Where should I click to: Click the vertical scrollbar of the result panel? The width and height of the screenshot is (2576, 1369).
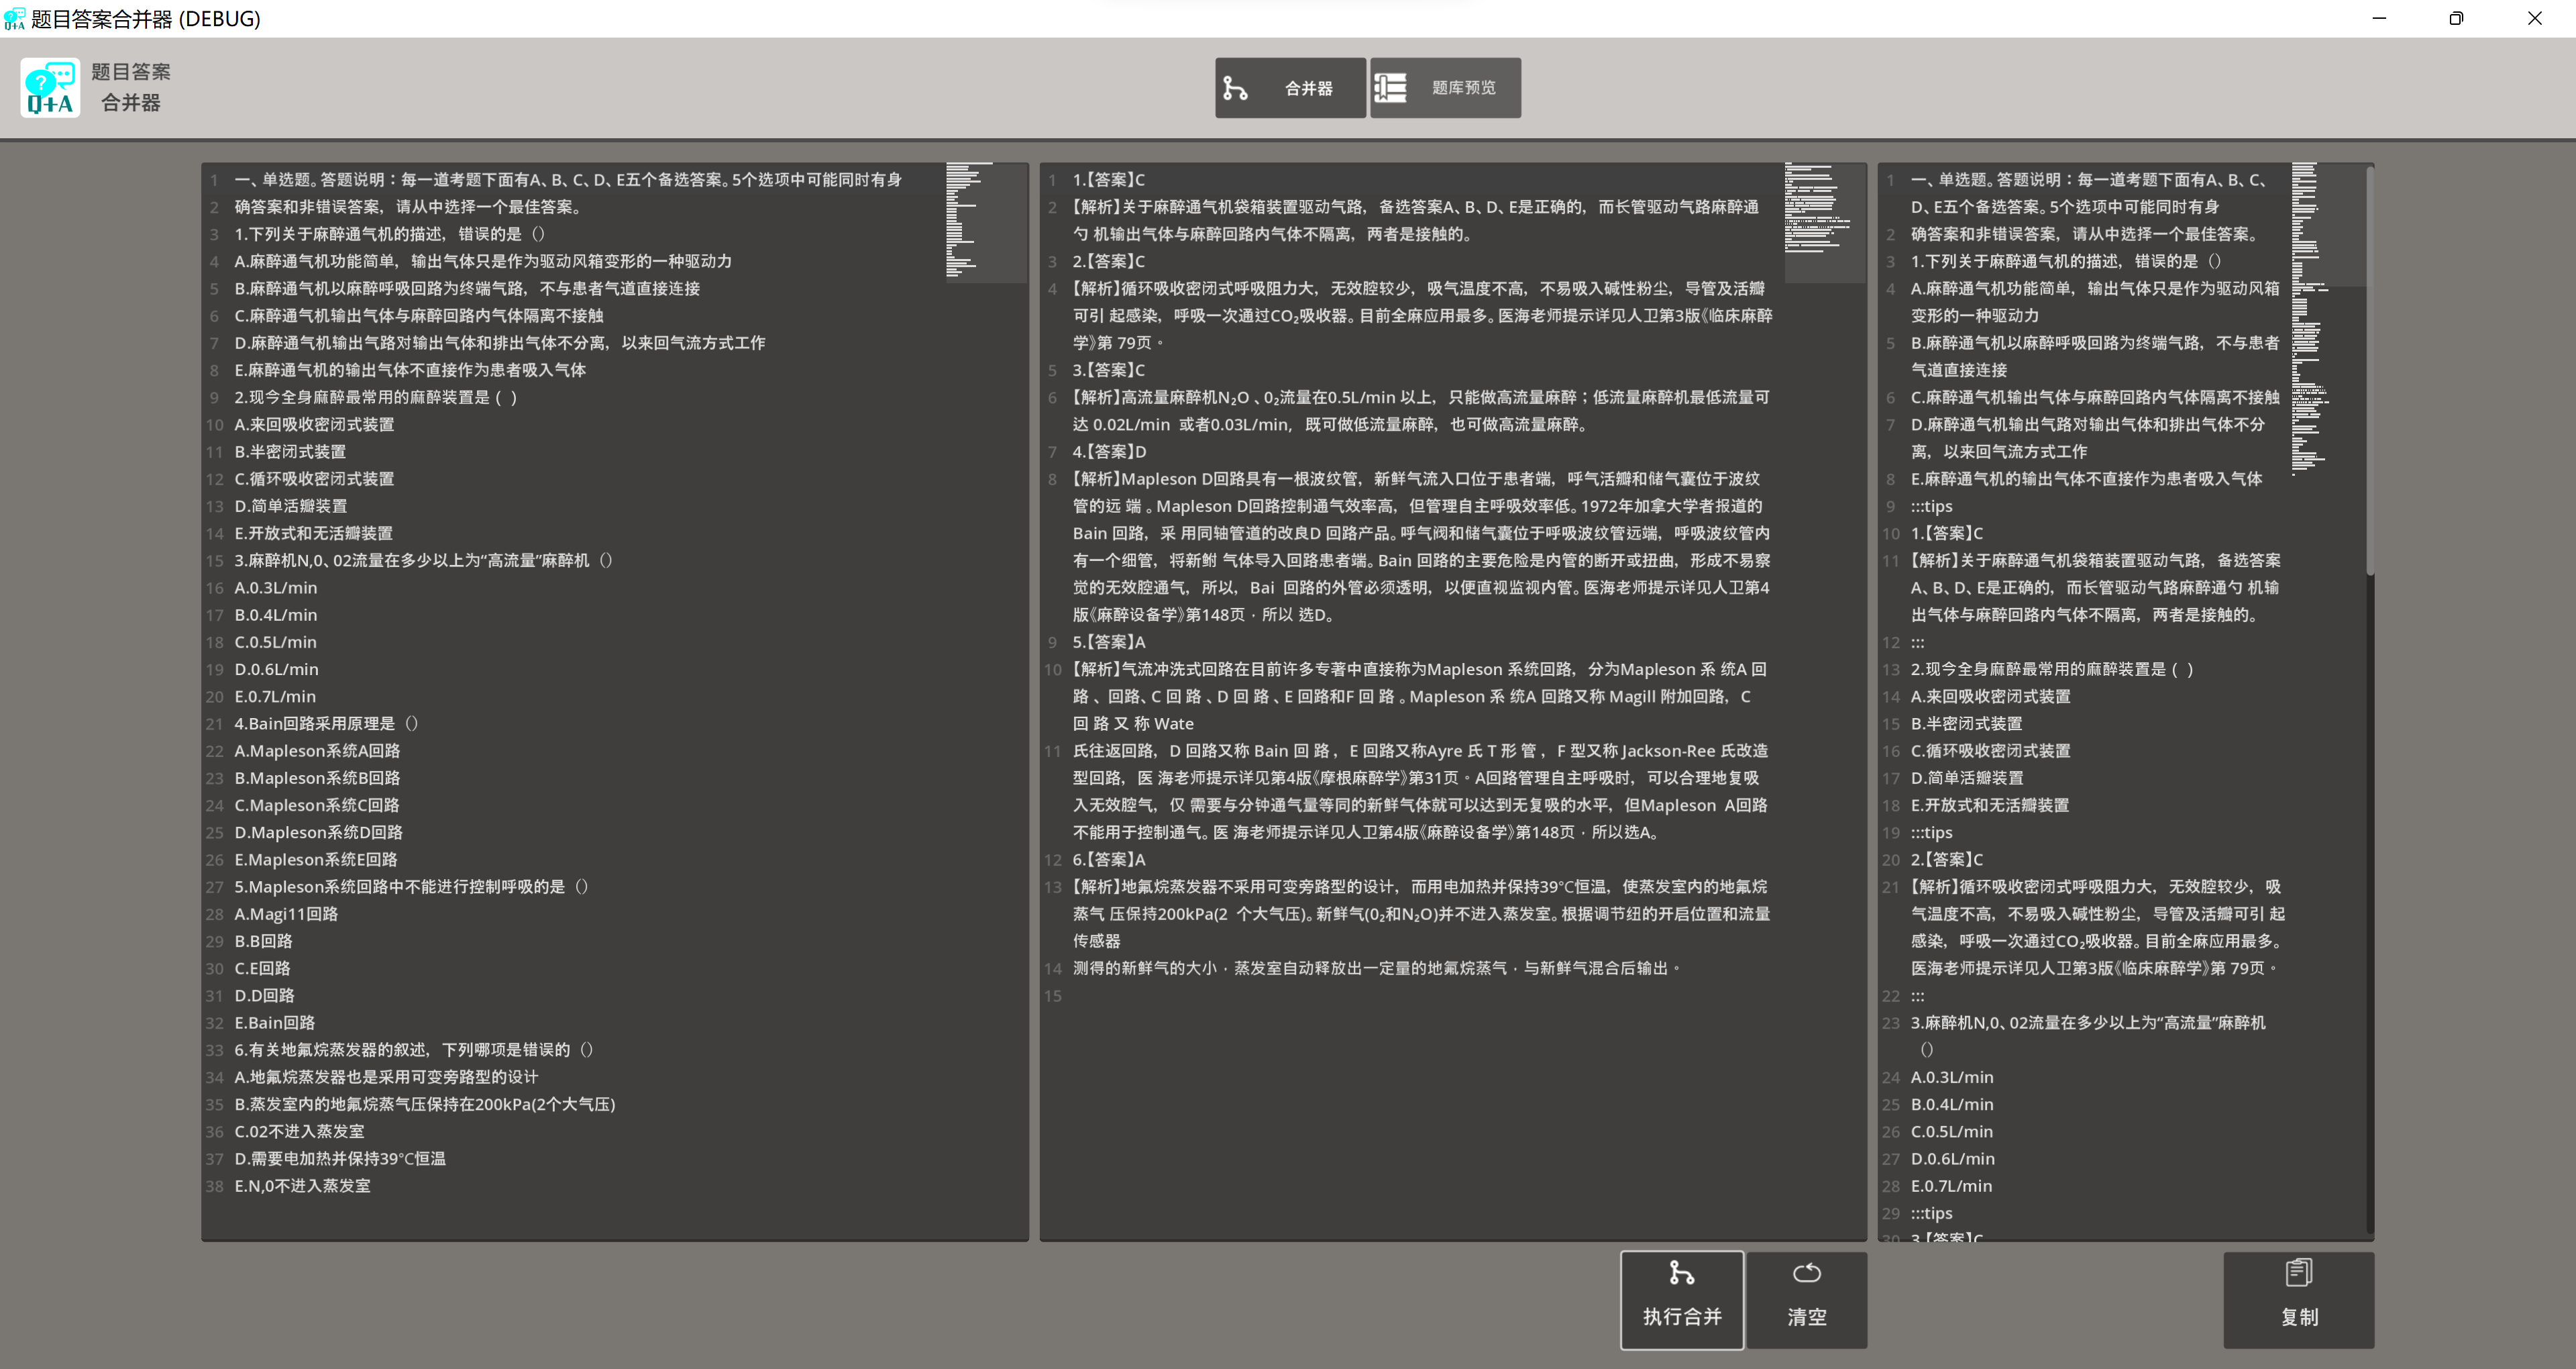[2369, 370]
